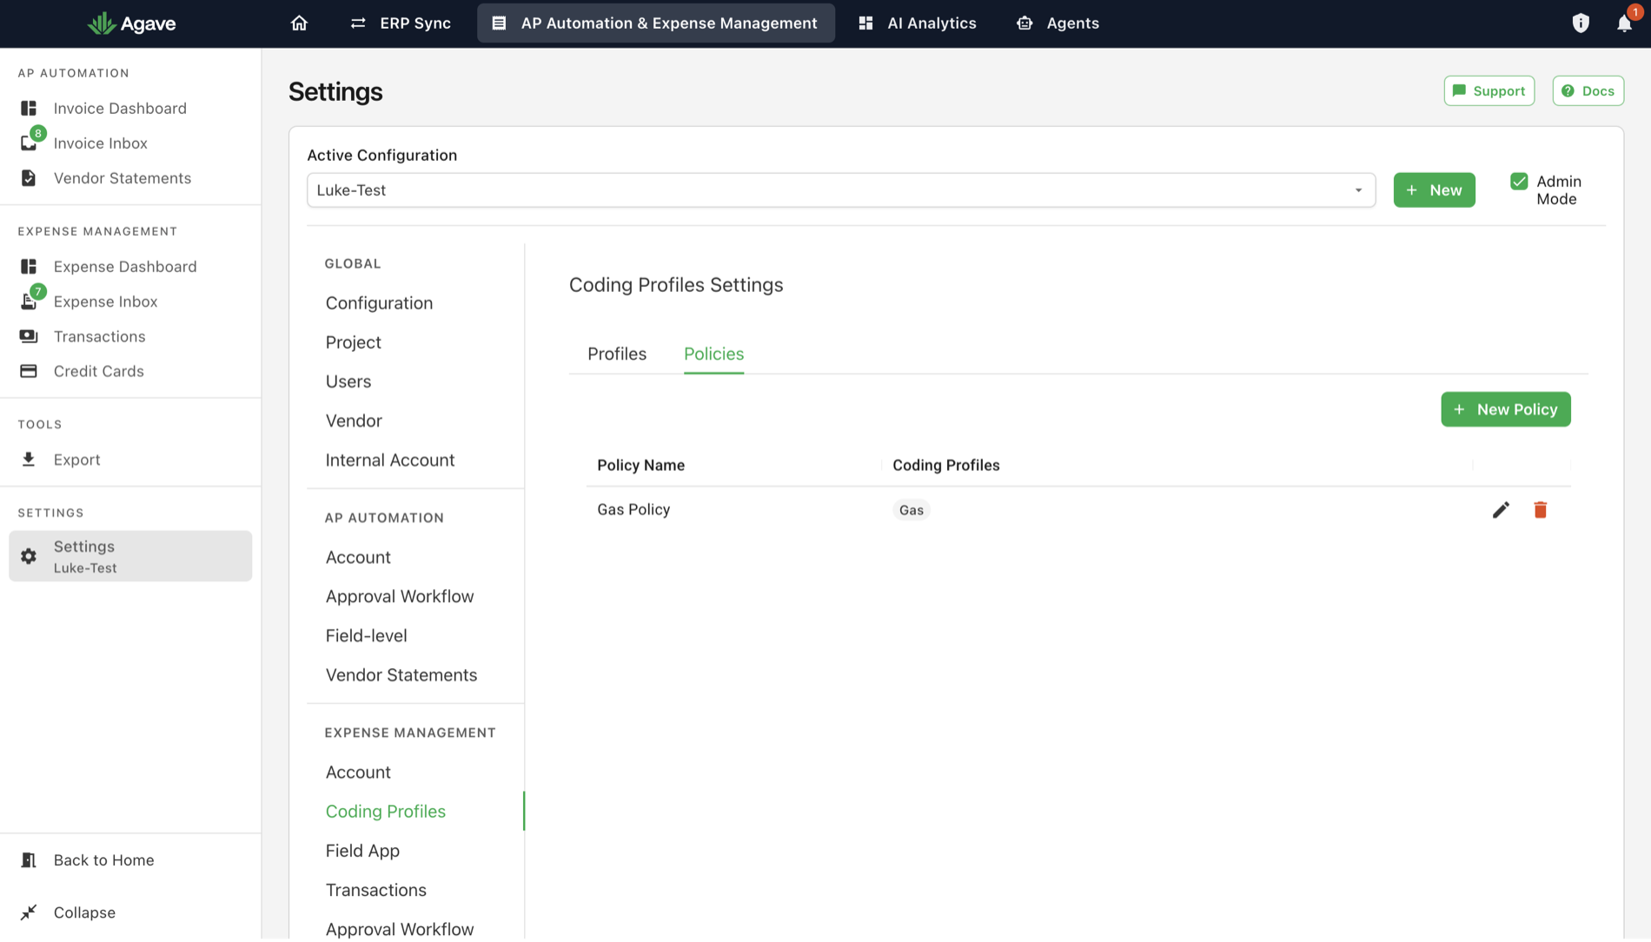1651x942 pixels.
Task: Toggle the Admin Mode checkbox
Action: 1519,182
